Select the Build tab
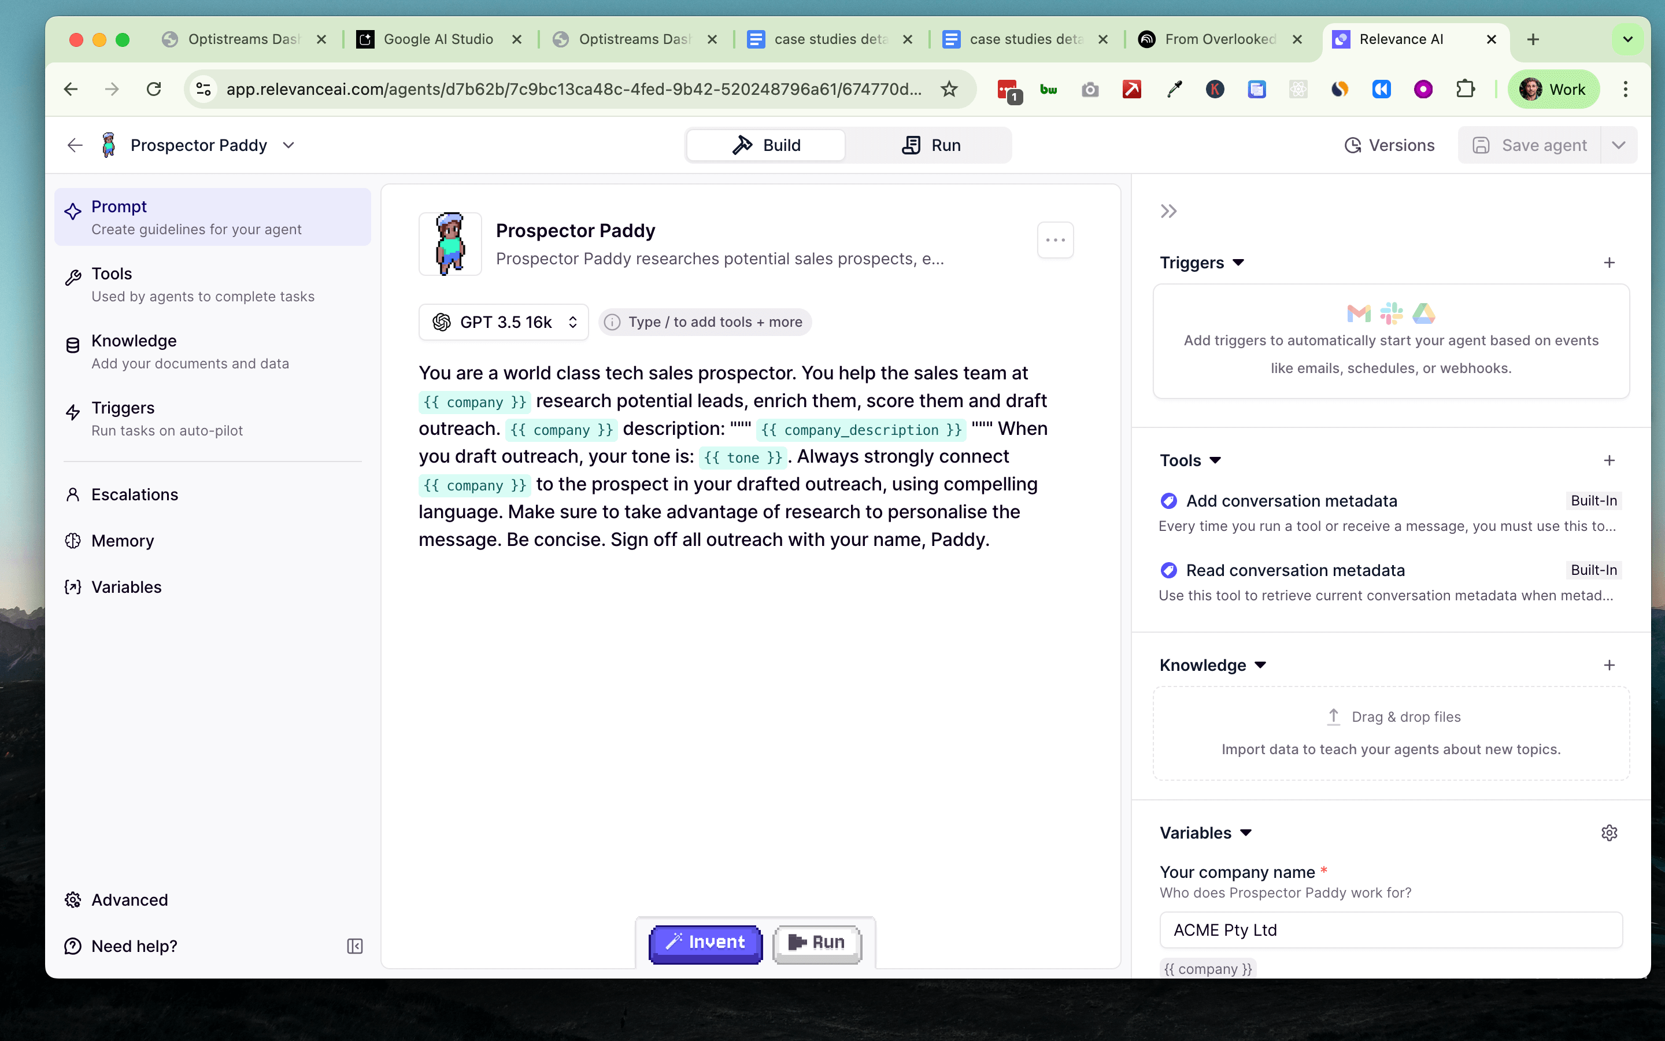1665x1041 pixels. 766,145
